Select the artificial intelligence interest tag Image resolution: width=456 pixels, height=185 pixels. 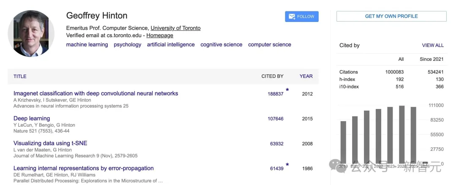pyautogui.click(x=171, y=45)
